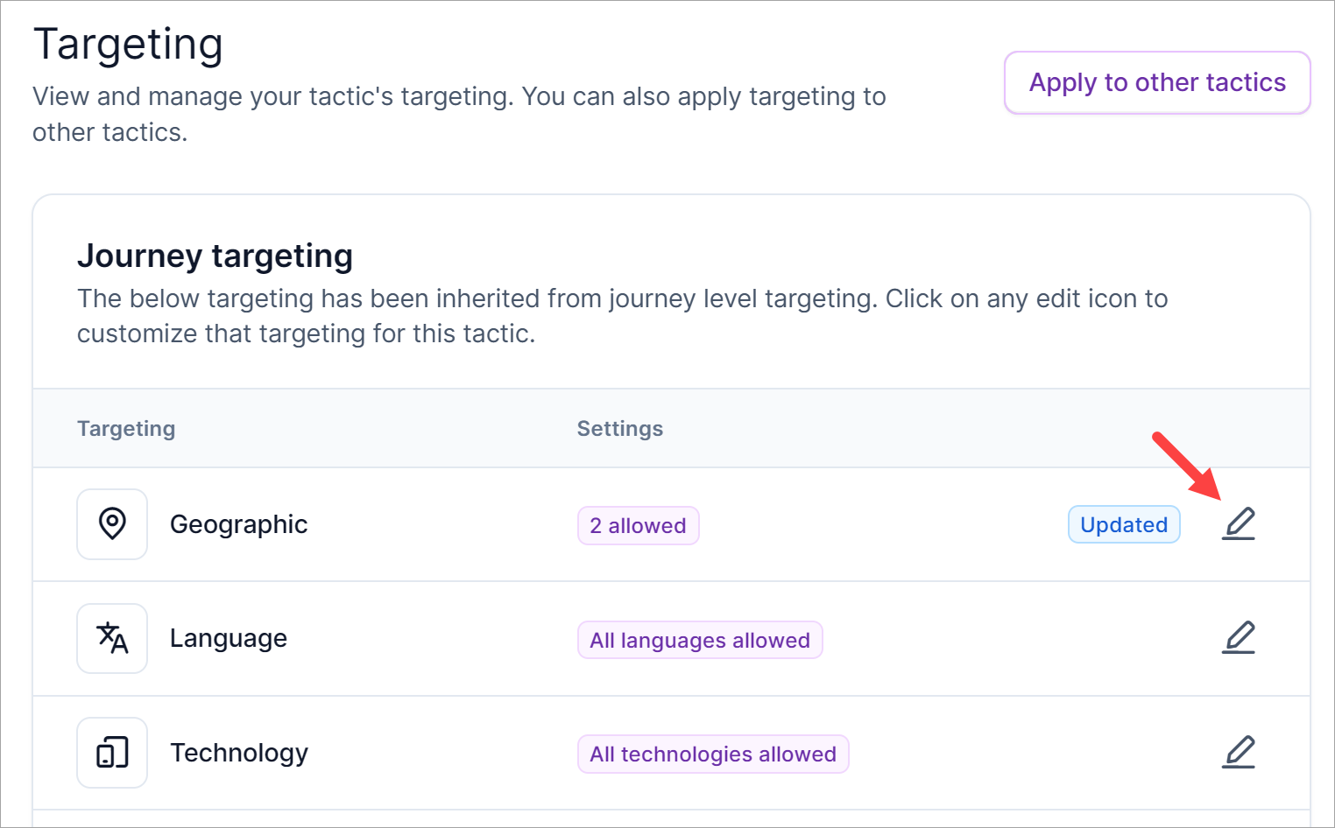The width and height of the screenshot is (1335, 828).
Task: Edit the Language targeting row
Action: point(1239,638)
